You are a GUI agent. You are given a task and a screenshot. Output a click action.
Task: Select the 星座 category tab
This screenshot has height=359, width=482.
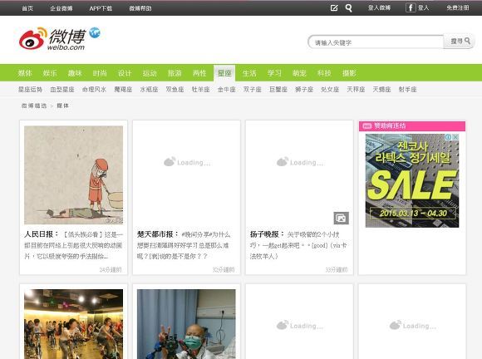tap(224, 73)
